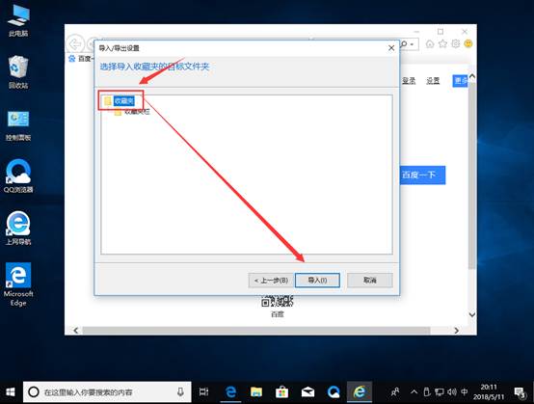Image resolution: width=534 pixels, height=404 pixels.
Task: Open QQ Browser from taskbar
Action: pos(334,392)
